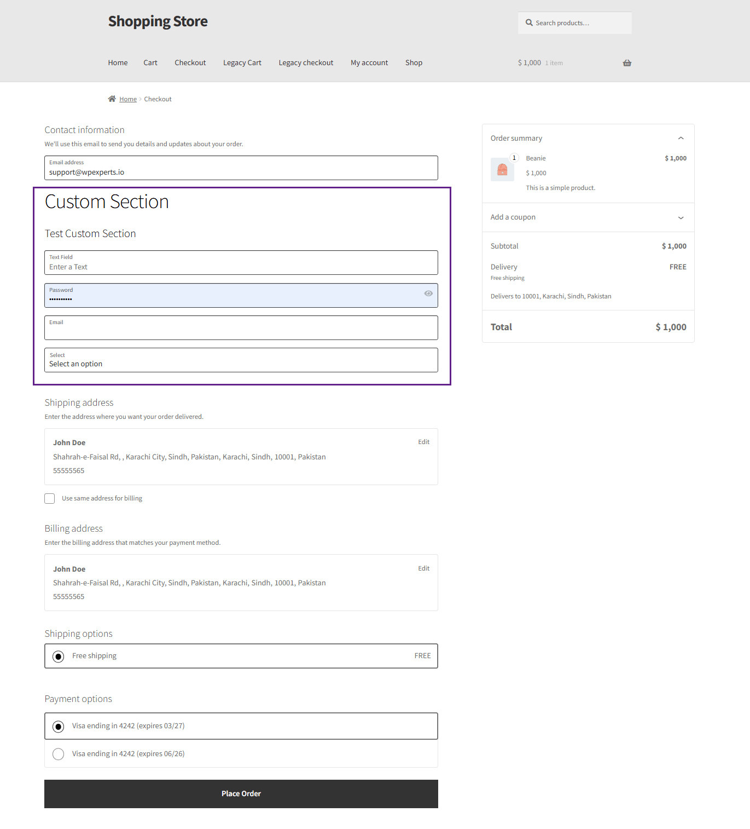Click the home icon in the breadcrumb
Viewport: 750px width, 829px height.
(x=112, y=99)
